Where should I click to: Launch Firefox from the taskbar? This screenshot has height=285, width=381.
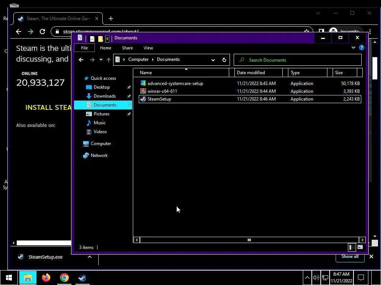(x=46, y=278)
